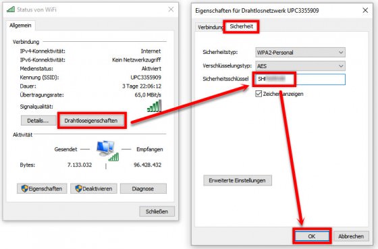Click the Übertragungsrate value 65,0 MBit/s

pos(148,94)
